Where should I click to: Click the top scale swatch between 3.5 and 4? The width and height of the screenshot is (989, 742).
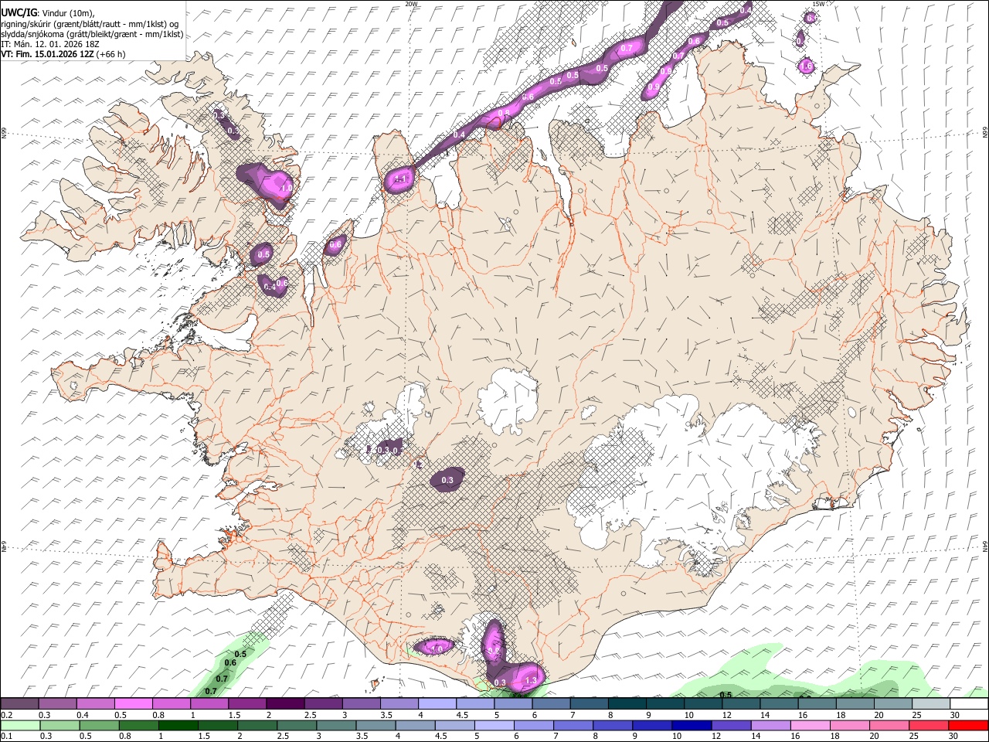399,704
